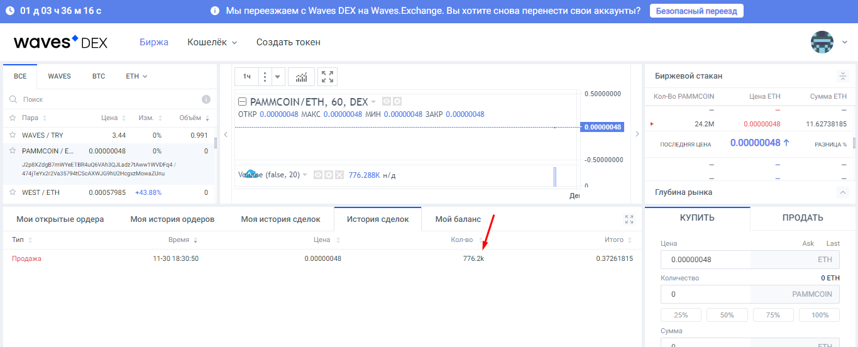Open the user avatar profile icon
The height and width of the screenshot is (347, 858).
822,42
